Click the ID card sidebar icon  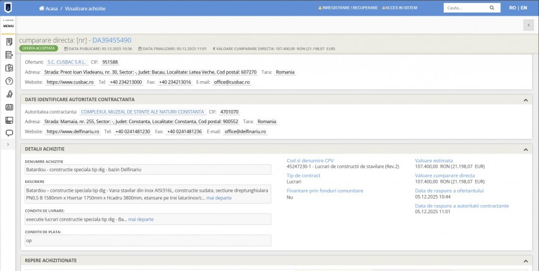(9, 107)
